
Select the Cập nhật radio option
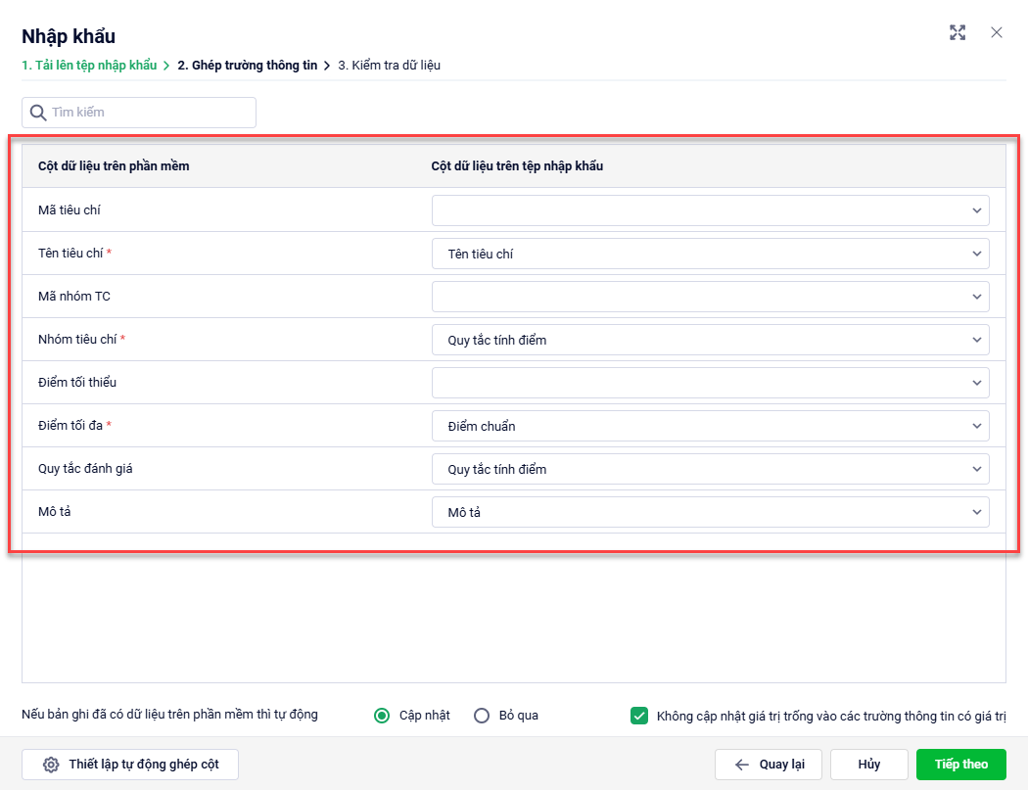click(x=383, y=716)
